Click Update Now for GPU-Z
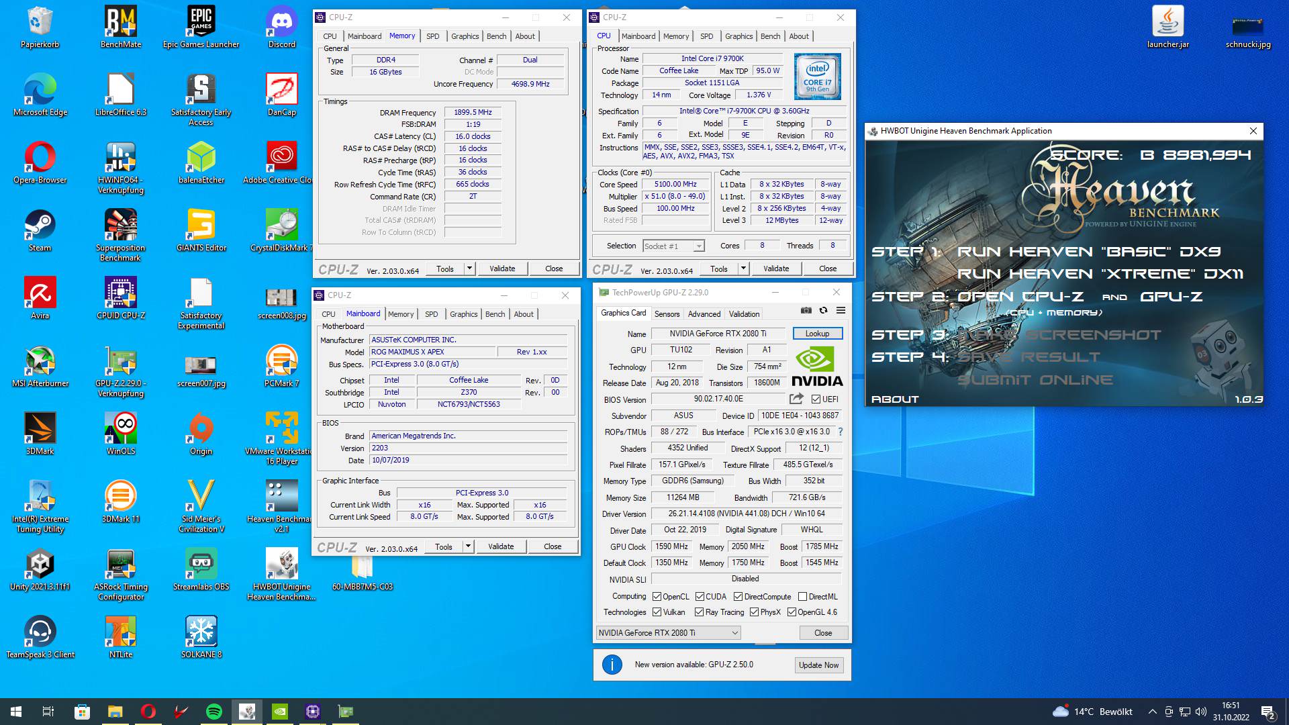Image resolution: width=1289 pixels, height=725 pixels. 818,665
